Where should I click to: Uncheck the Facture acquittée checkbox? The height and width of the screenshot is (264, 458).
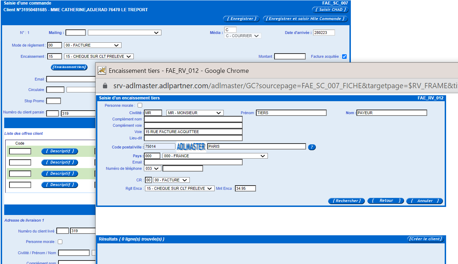click(344, 56)
